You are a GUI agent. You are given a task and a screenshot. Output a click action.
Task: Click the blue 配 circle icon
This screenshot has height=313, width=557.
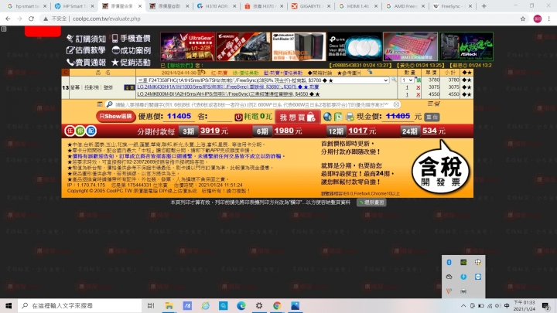(91, 131)
